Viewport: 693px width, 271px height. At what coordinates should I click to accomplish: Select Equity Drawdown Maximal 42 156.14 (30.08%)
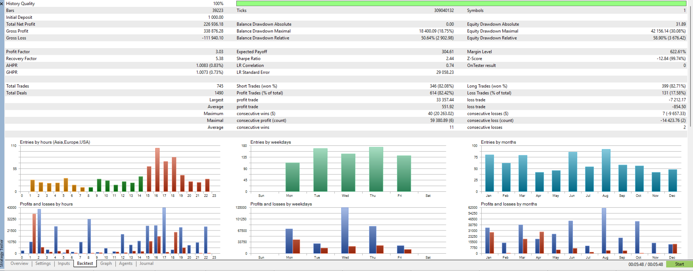click(x=668, y=31)
